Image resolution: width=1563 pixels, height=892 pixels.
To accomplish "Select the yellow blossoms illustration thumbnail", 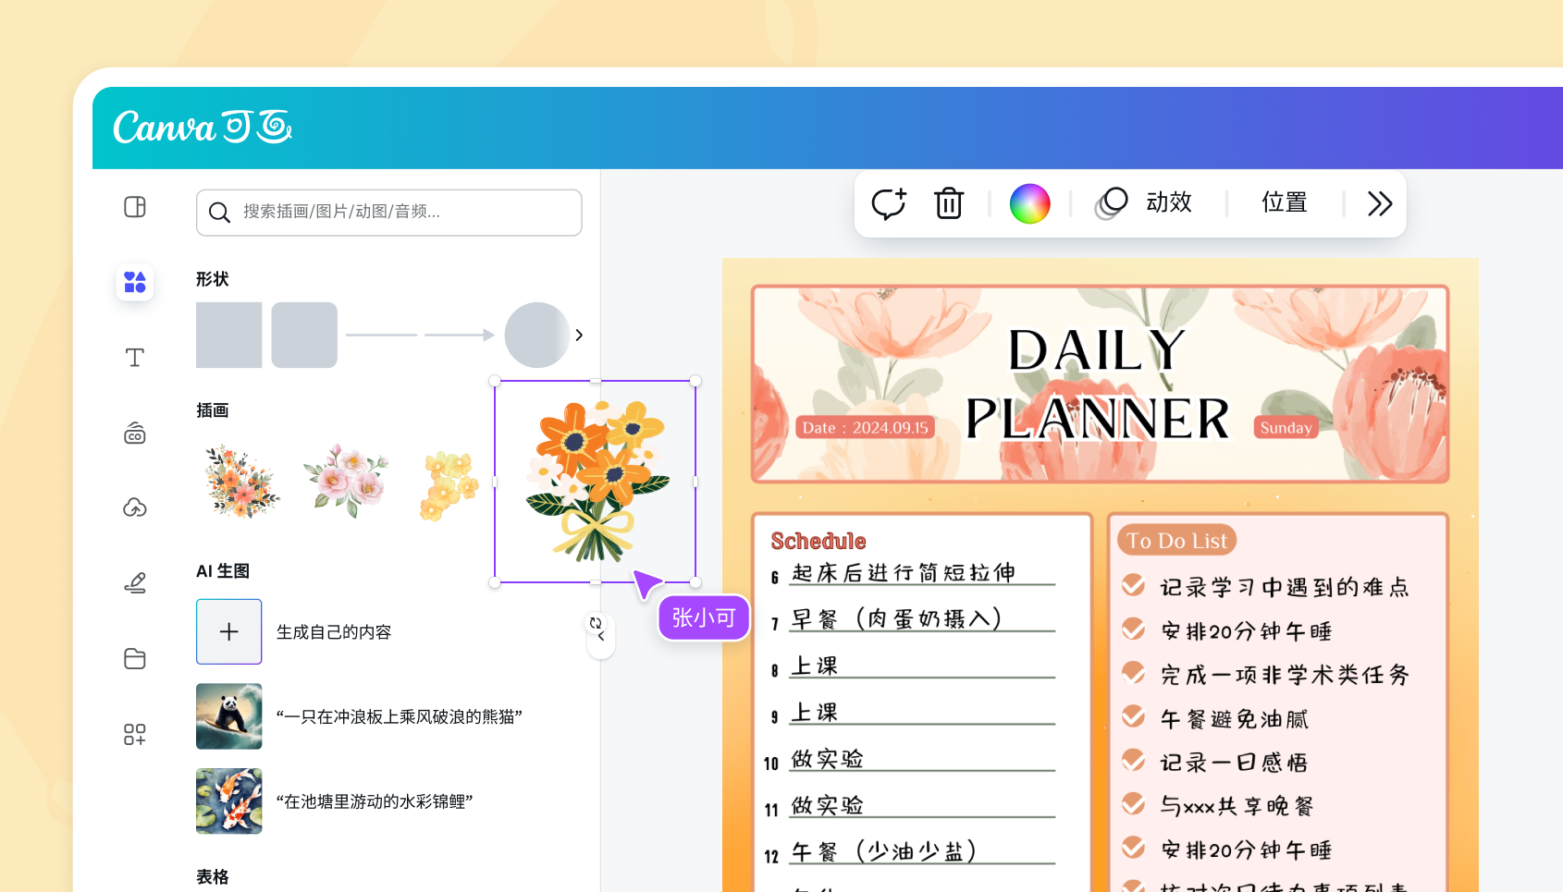I will click(x=449, y=485).
